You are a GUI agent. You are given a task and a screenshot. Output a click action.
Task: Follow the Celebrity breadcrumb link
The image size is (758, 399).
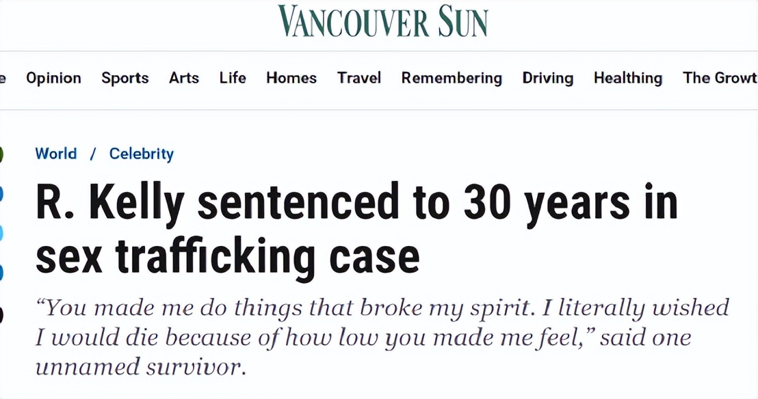click(x=142, y=154)
